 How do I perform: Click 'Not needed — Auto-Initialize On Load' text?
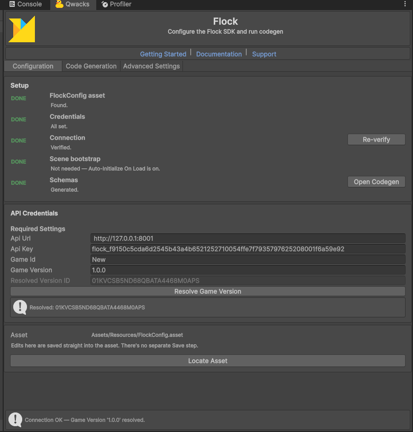pyautogui.click(x=105, y=168)
